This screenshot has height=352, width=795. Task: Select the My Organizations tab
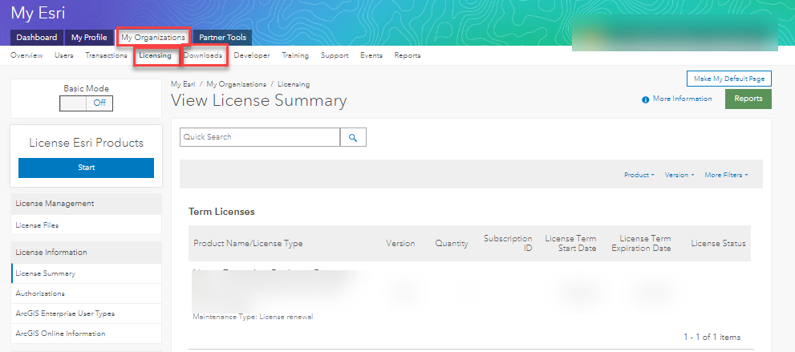153,38
